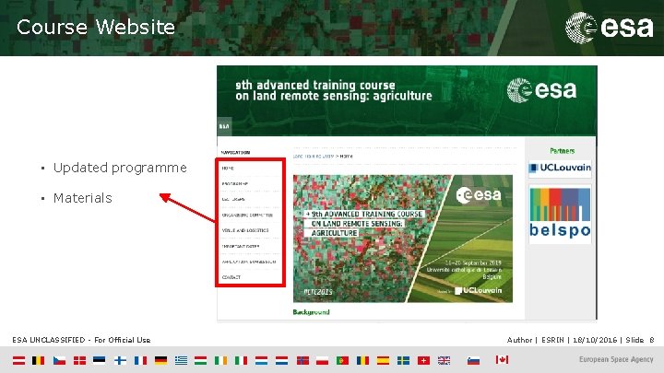The image size is (664, 373).
Task: Click the Land Training 2019 breadcrumb link
Action: click(x=314, y=156)
